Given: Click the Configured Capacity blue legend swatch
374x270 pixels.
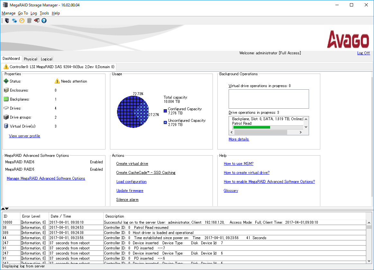Looking at the screenshot, I should pyautogui.click(x=165, y=111).
